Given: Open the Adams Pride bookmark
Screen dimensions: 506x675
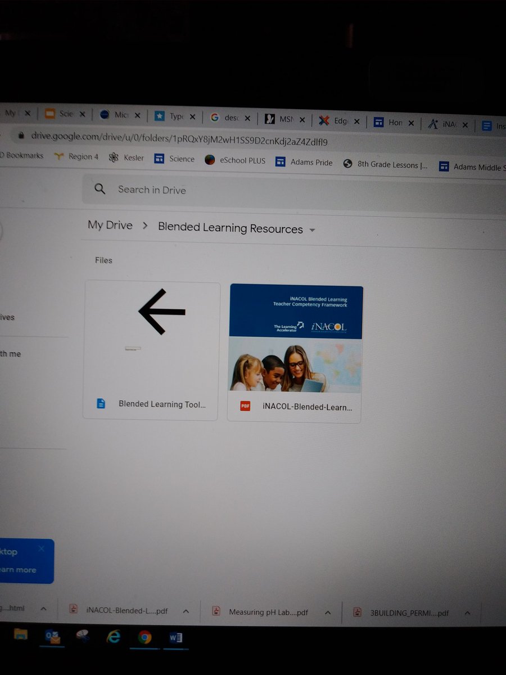Looking at the screenshot, I should click(304, 163).
